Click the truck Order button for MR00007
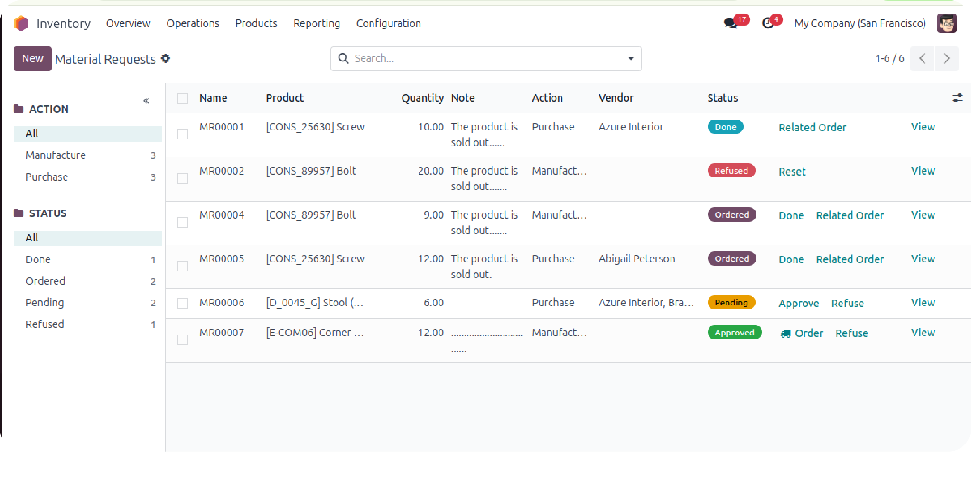 tap(802, 333)
